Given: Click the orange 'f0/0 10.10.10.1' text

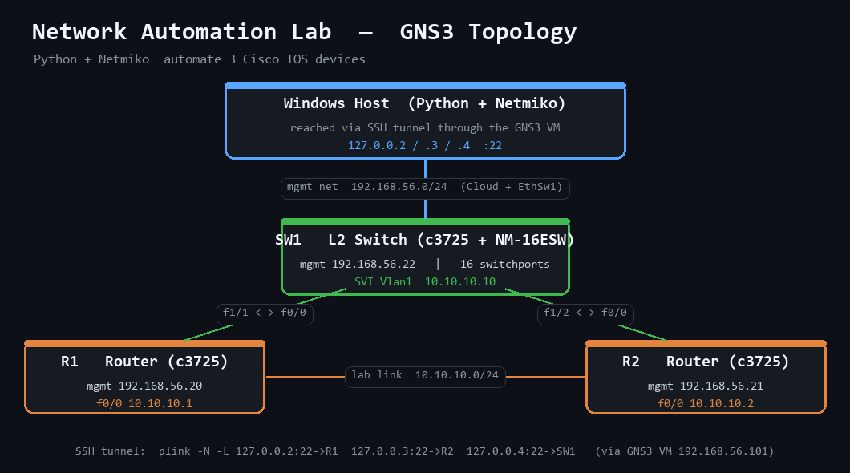Looking at the screenshot, I should [x=144, y=403].
